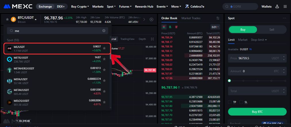This screenshot has height=127, width=291.
Task: Star the MEFA/USDT pair
Action: coord(104,81)
